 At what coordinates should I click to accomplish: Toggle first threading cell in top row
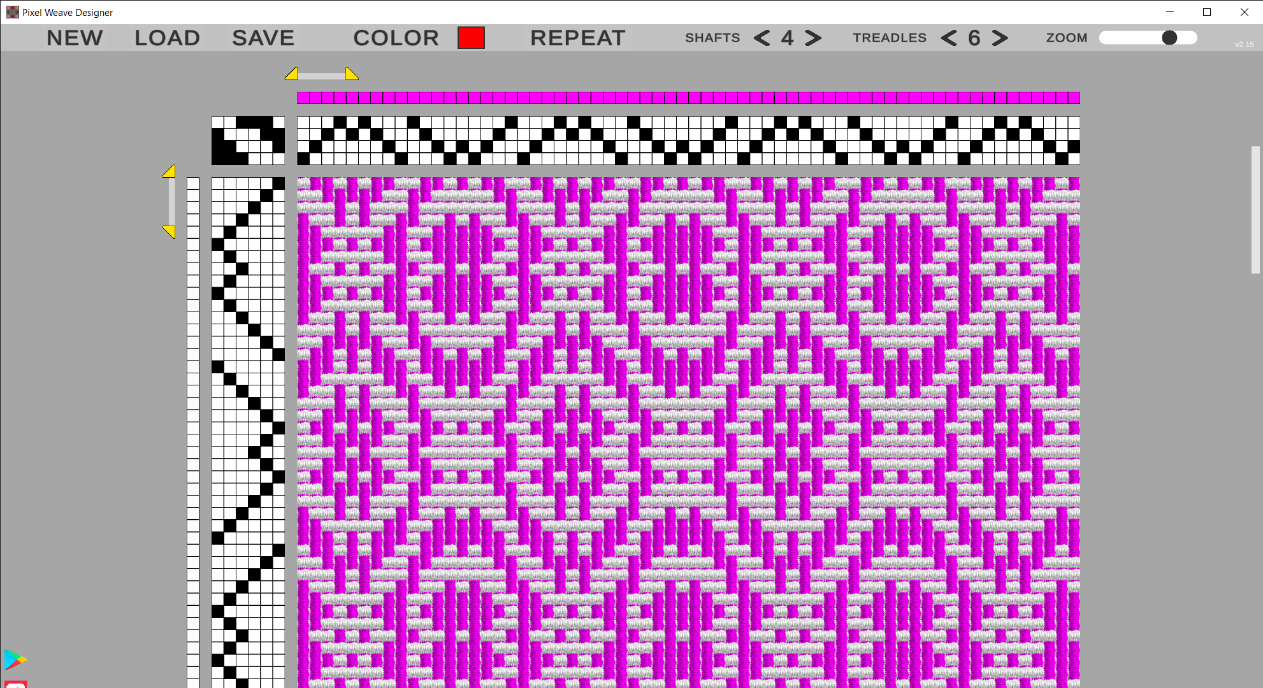[x=303, y=122]
